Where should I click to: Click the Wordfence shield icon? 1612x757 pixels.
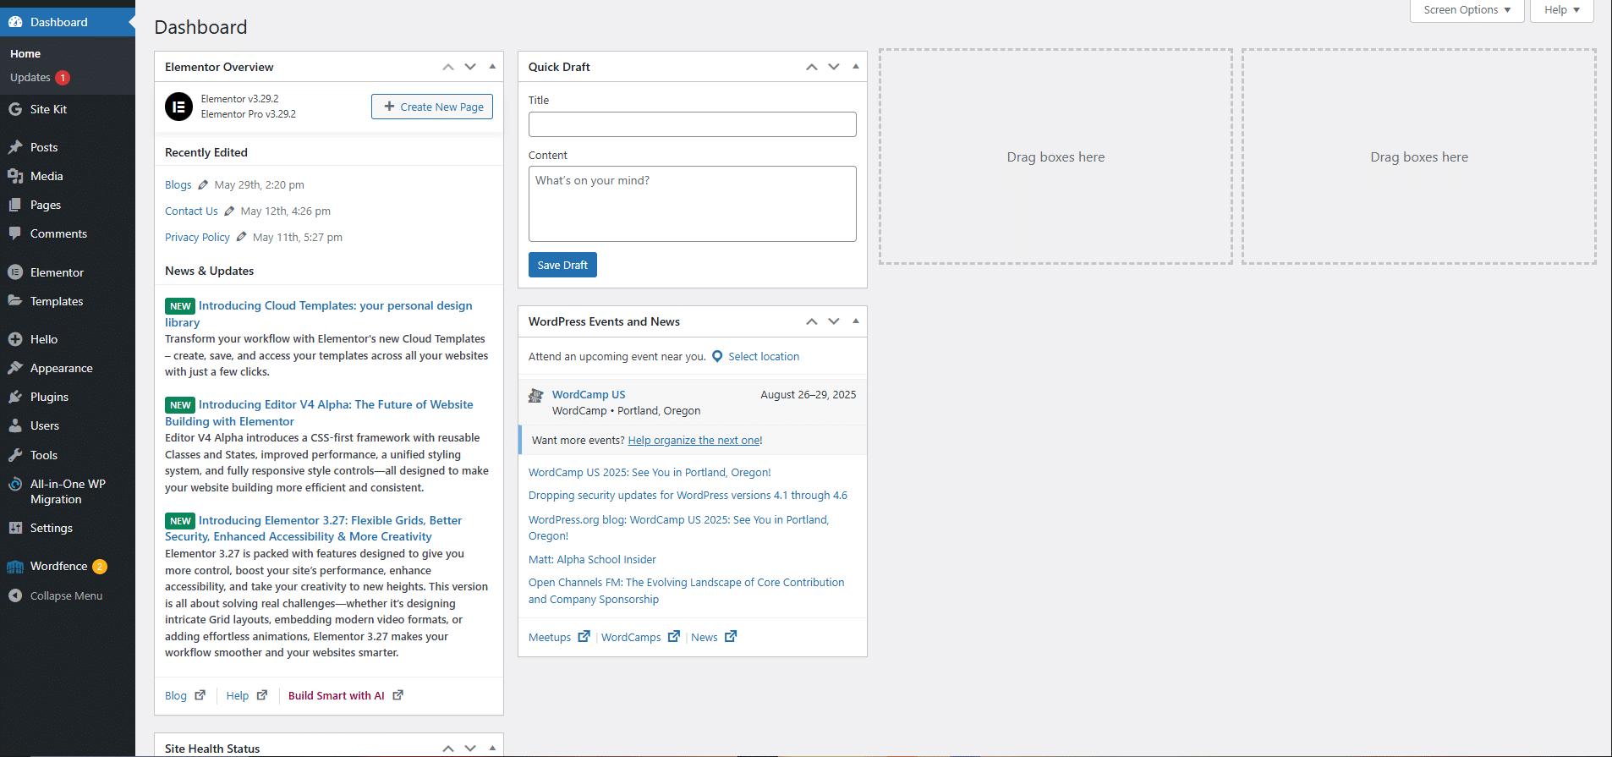click(15, 567)
